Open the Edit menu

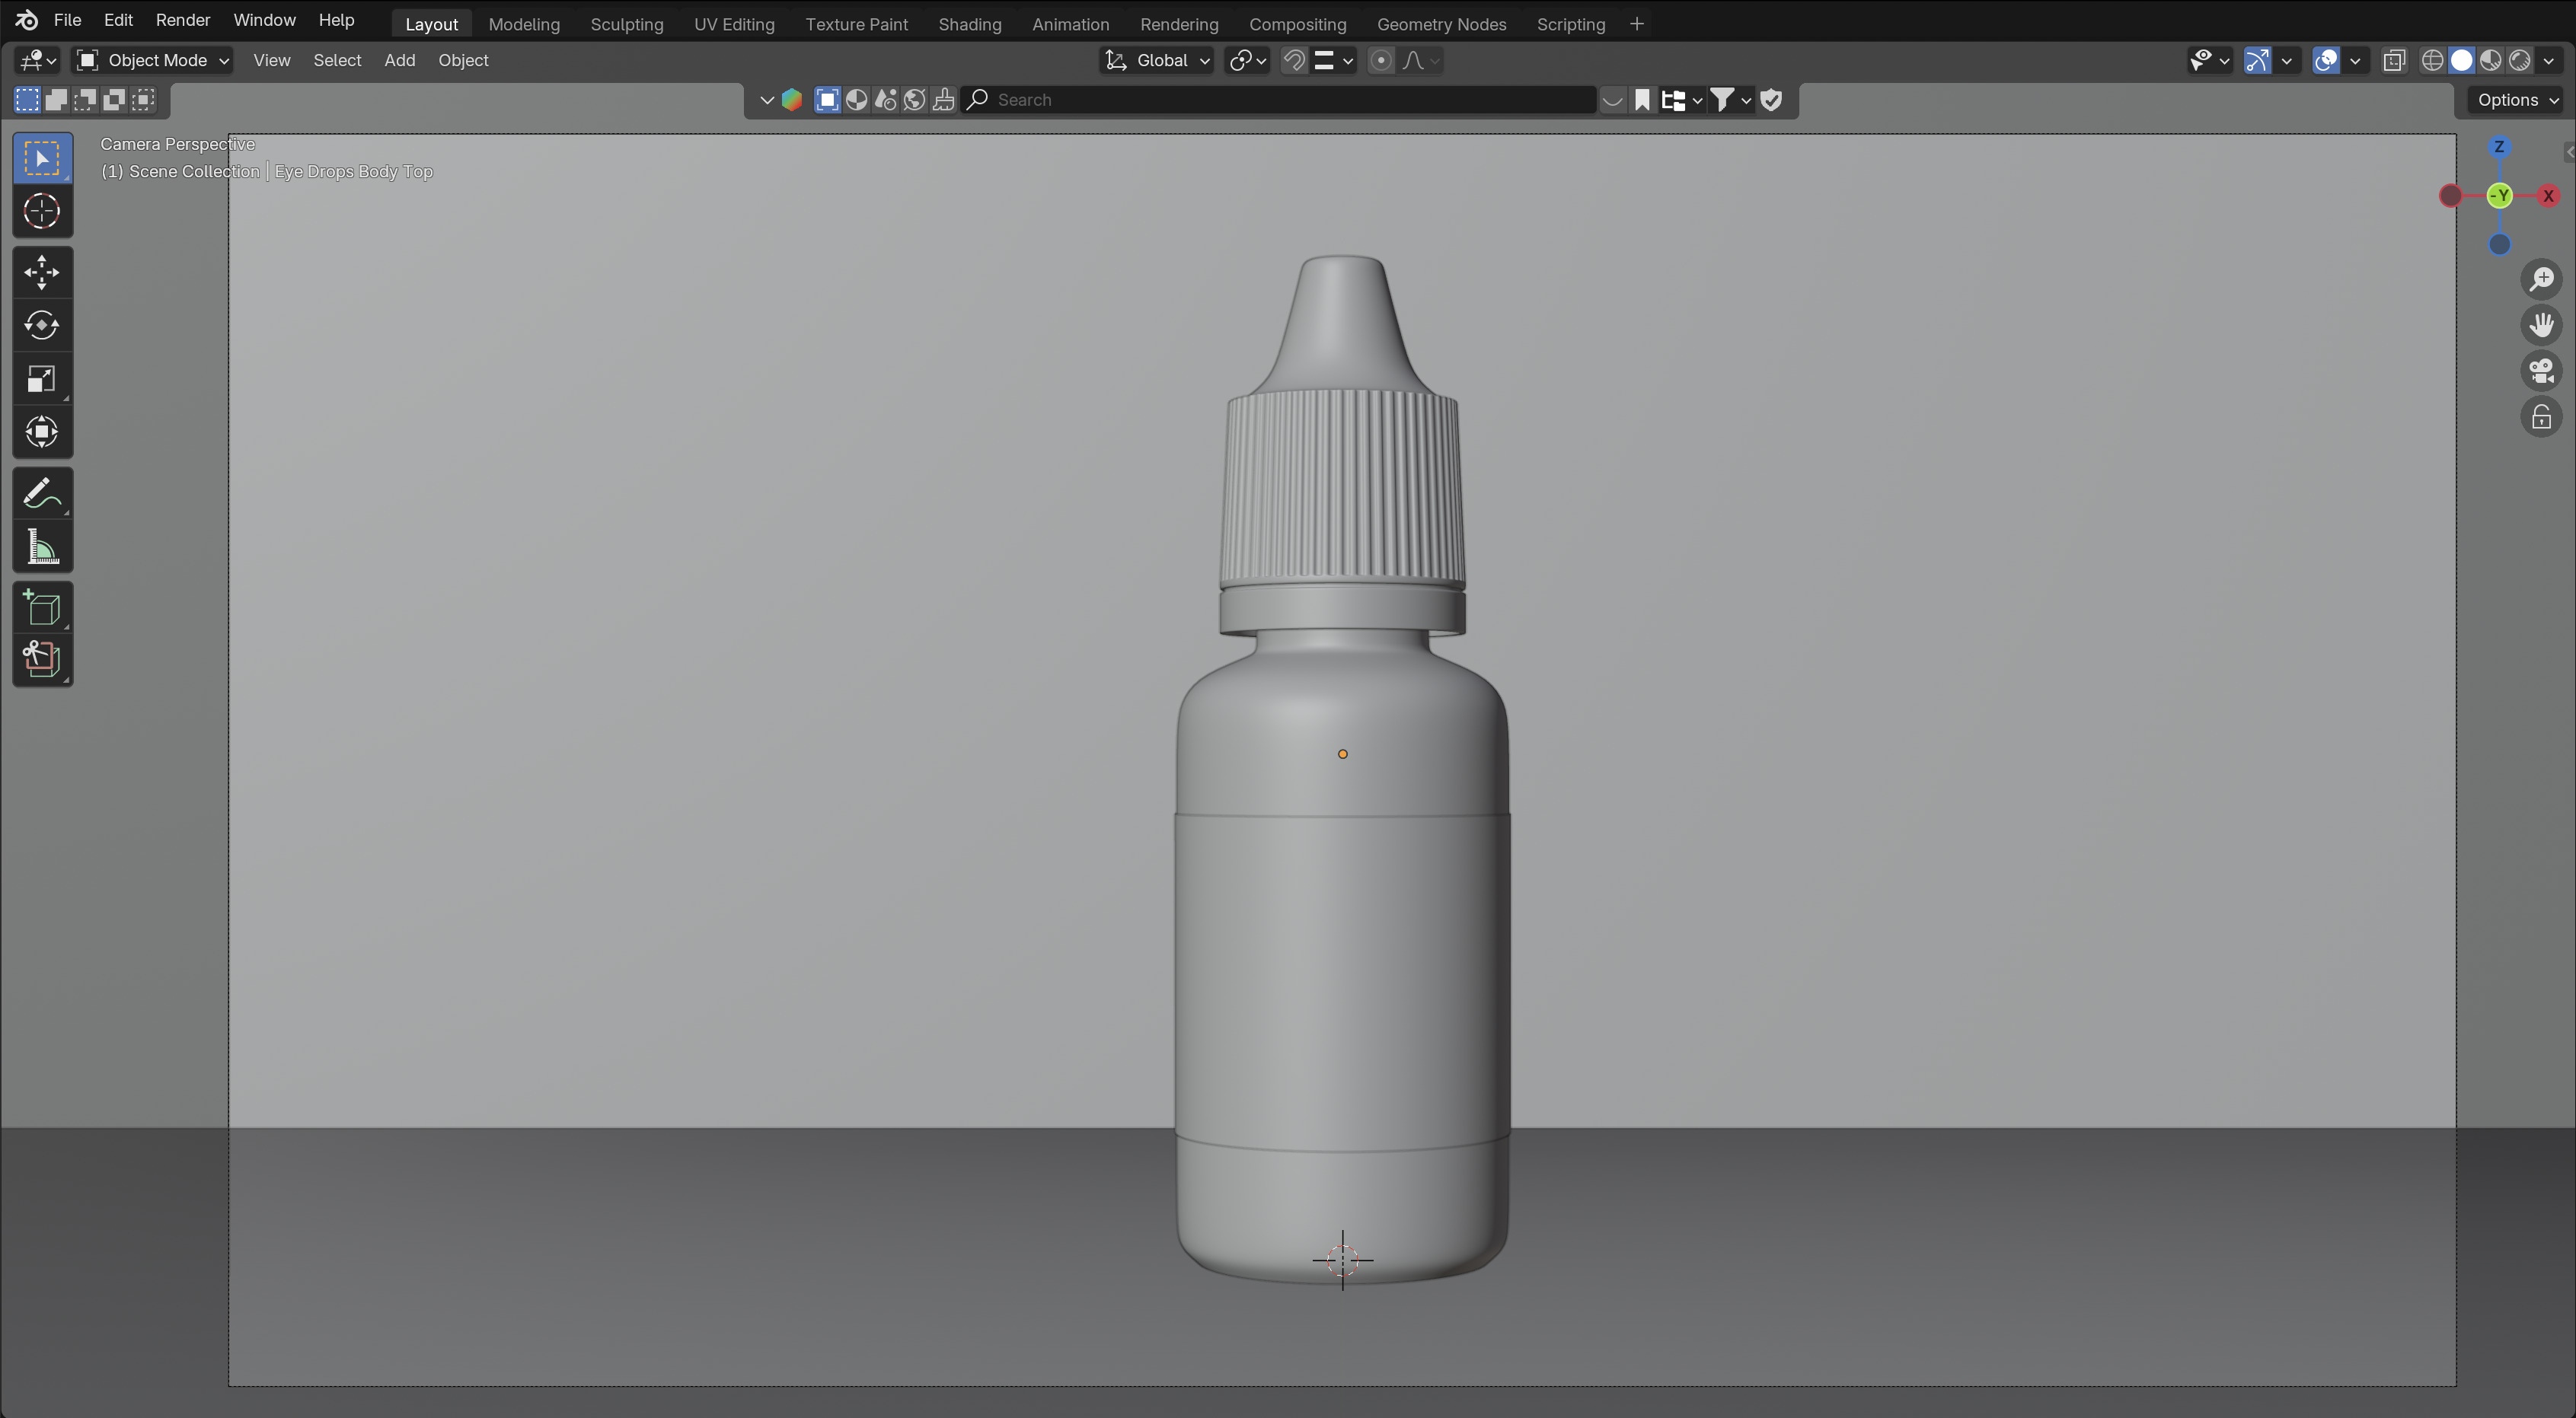pyautogui.click(x=118, y=20)
